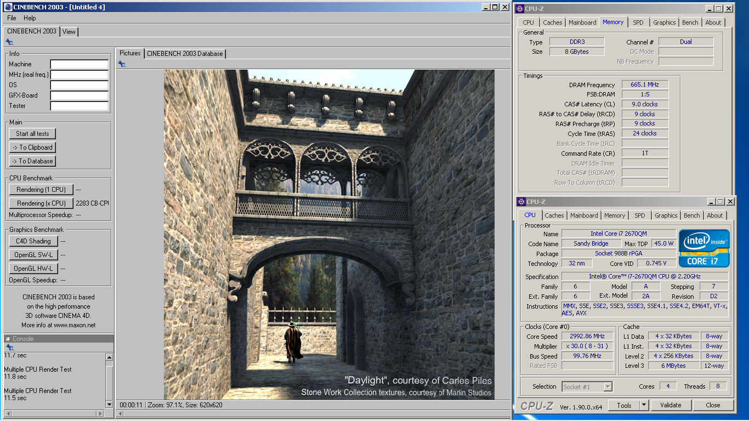Open About tab in lower CPU-Z window
The height and width of the screenshot is (421, 749).
pos(715,215)
